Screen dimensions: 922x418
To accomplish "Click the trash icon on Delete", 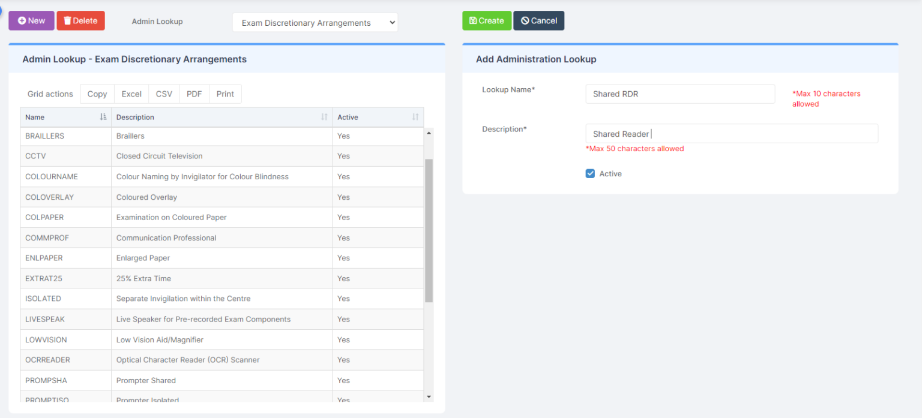I will tap(67, 20).
